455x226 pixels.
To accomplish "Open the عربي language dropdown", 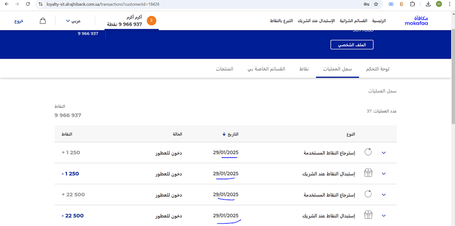I will pyautogui.click(x=73, y=21).
